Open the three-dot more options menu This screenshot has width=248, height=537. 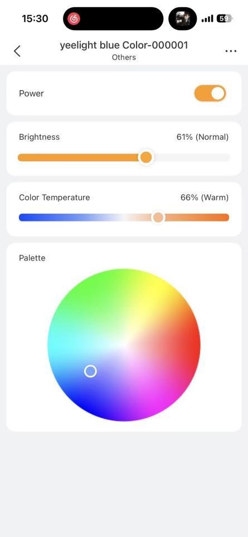[x=231, y=51]
